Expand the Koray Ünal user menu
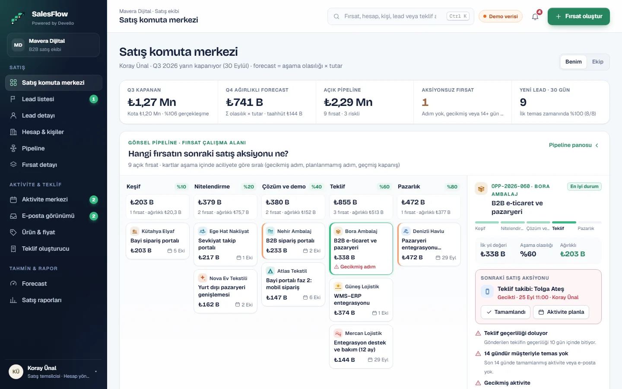The height and width of the screenshot is (389, 622). pyautogui.click(x=54, y=372)
